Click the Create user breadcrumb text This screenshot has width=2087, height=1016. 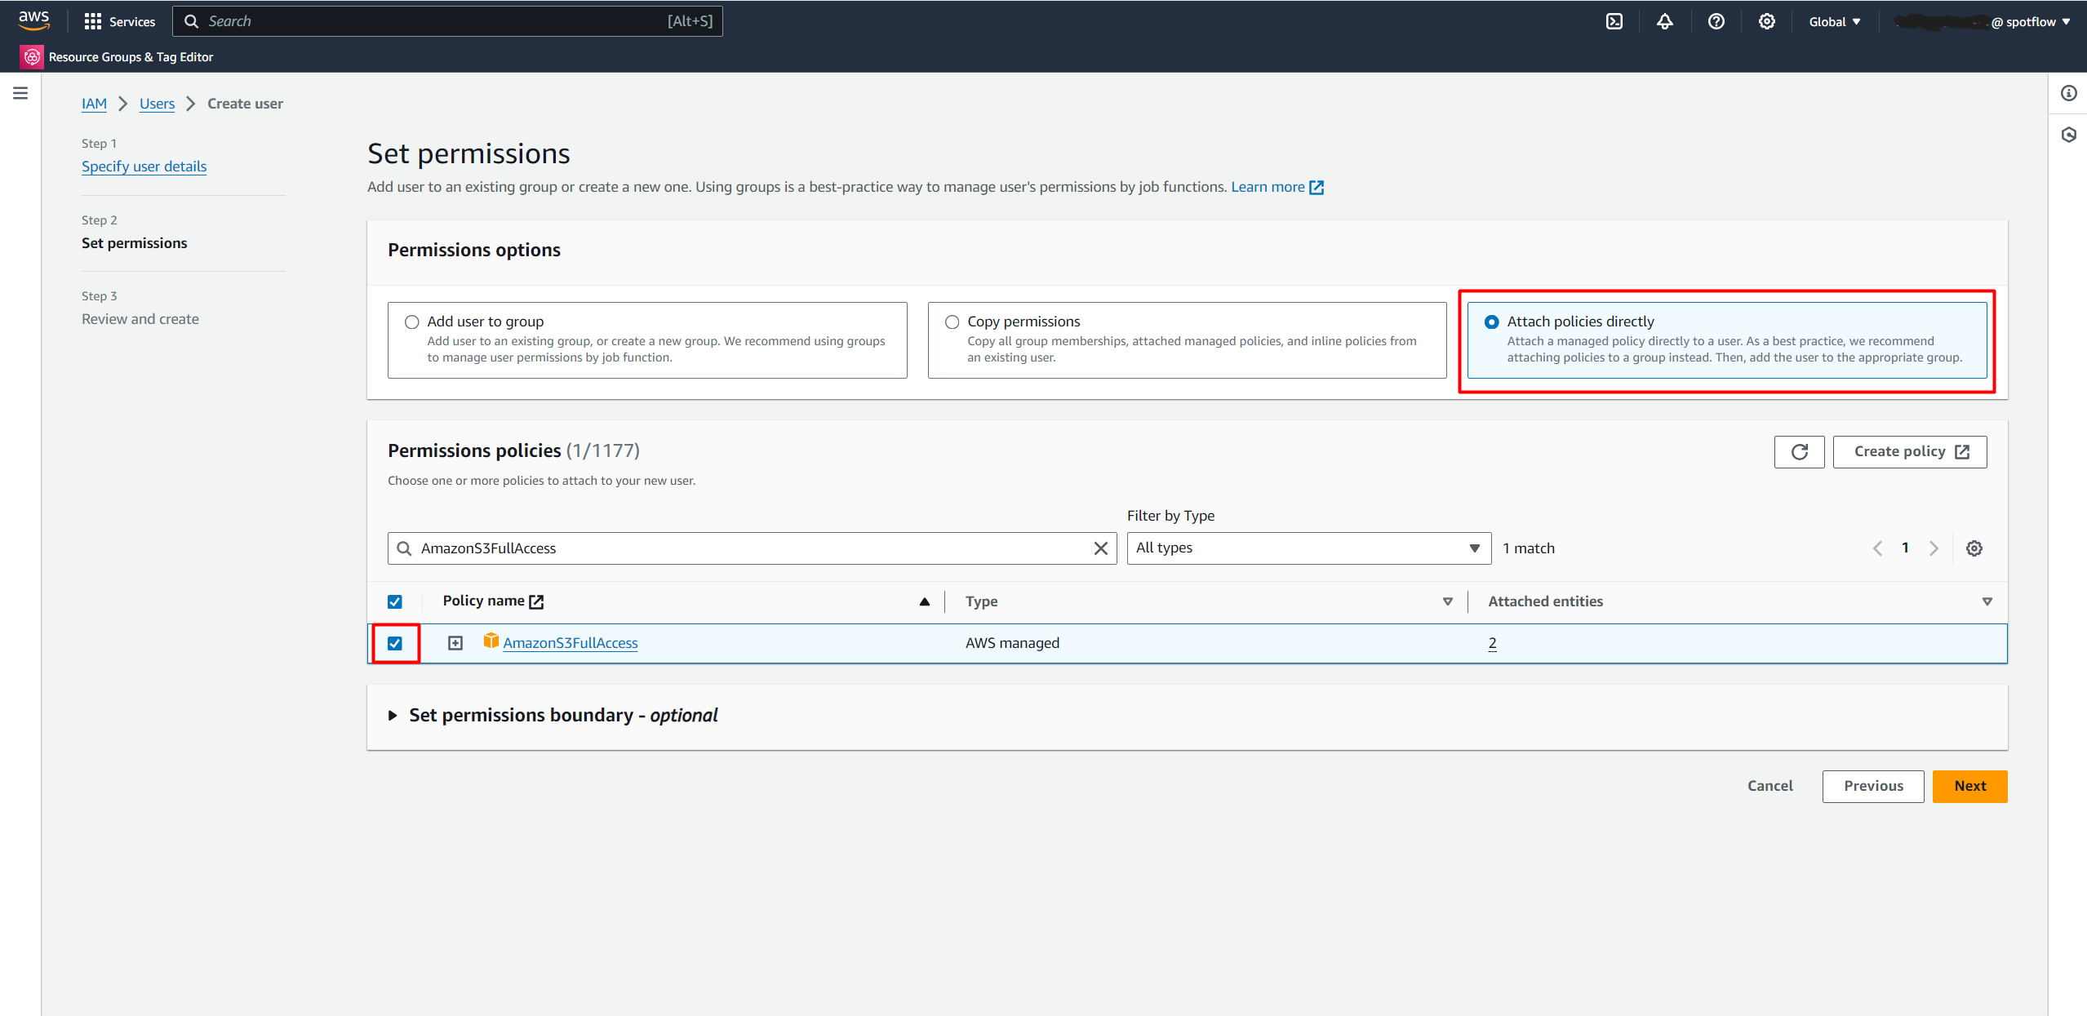(245, 104)
